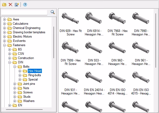Click the tree panel horizontal scrollbar
Screen dimensions: 159x113
pos(24,110)
